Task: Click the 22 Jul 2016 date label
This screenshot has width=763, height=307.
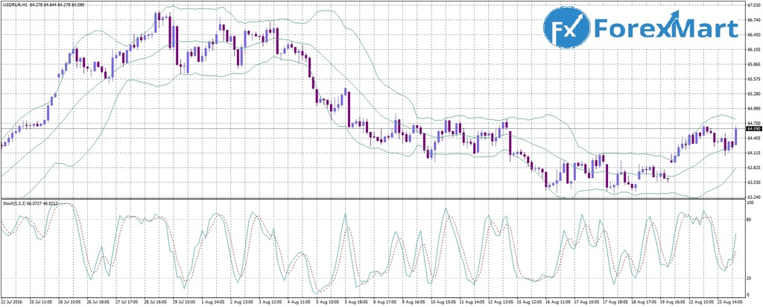Action: click(x=12, y=303)
